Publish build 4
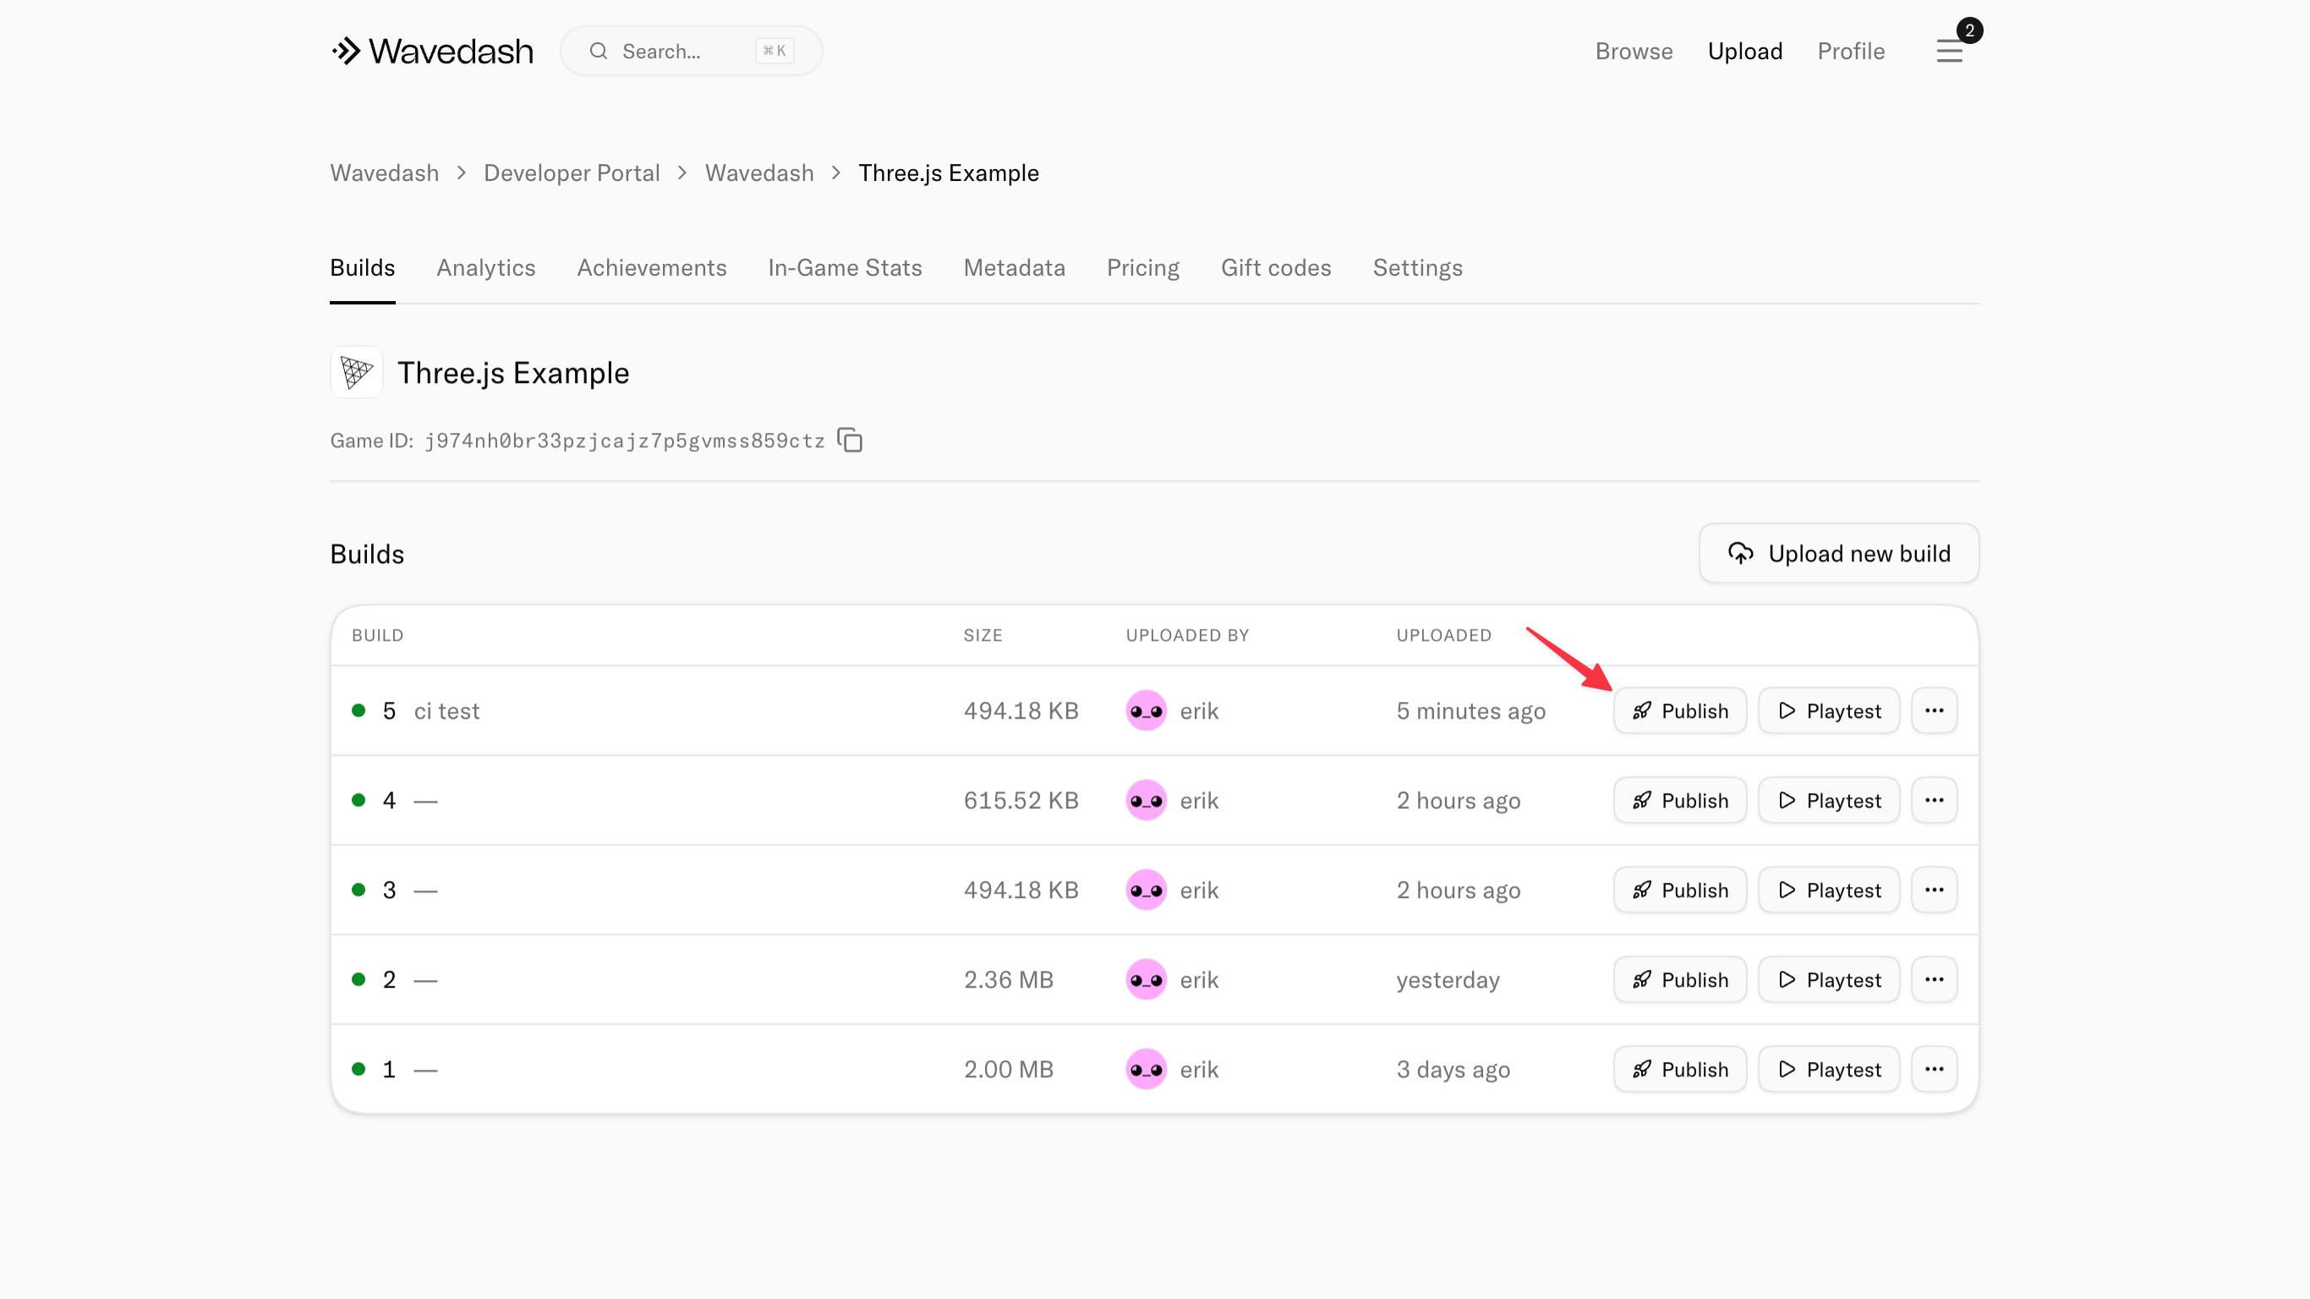Viewport: 2310px width, 1299px height. 1679,800
